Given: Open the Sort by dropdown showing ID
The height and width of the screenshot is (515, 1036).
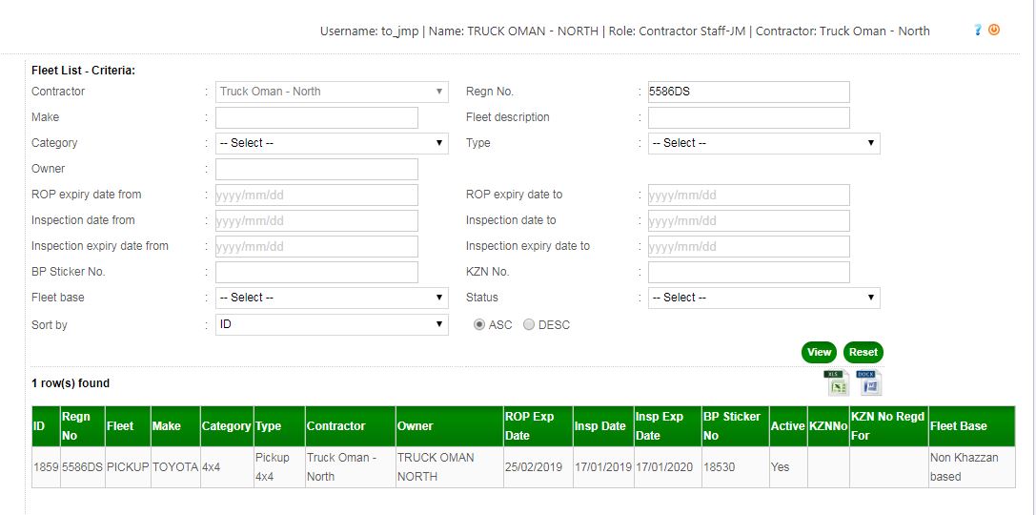Looking at the screenshot, I should click(332, 324).
